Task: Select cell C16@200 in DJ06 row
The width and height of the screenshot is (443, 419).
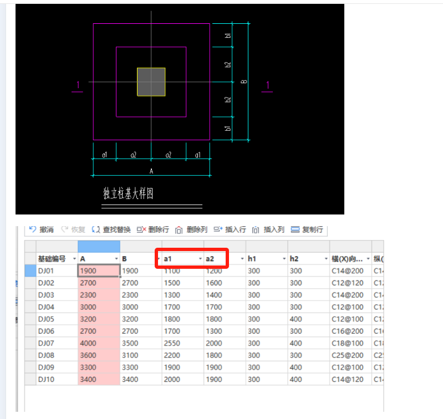Action: [350, 331]
